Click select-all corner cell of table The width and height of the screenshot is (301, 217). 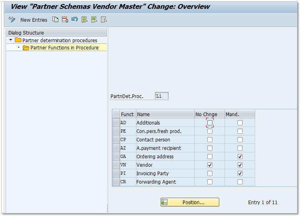coord(116,114)
